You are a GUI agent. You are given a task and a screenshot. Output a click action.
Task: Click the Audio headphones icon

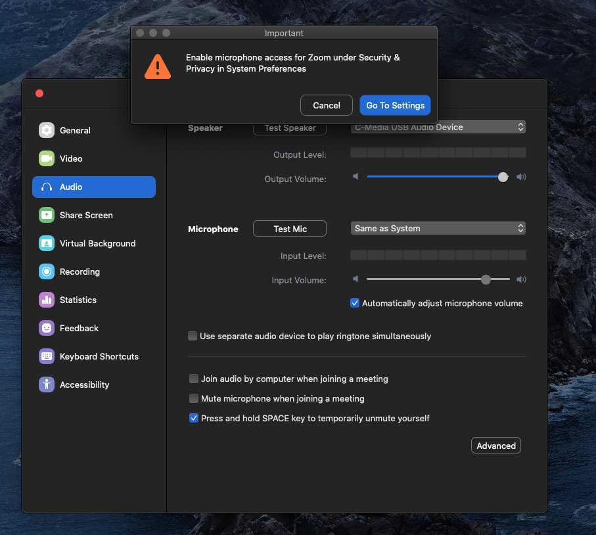(x=47, y=187)
